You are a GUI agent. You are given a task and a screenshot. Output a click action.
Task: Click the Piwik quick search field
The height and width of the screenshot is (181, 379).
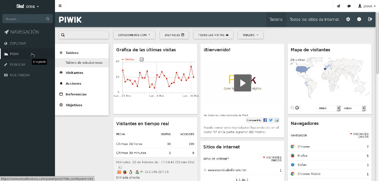tap(84, 35)
